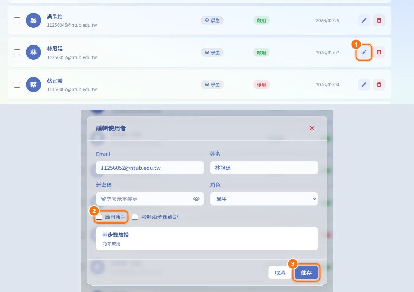Viewport: 414px width, 292px height.
Task: Click 蔡 avatar circle
Action: coord(33,85)
